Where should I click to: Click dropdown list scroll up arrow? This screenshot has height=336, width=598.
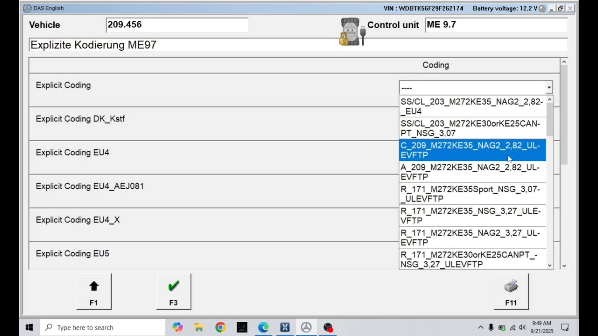point(550,100)
